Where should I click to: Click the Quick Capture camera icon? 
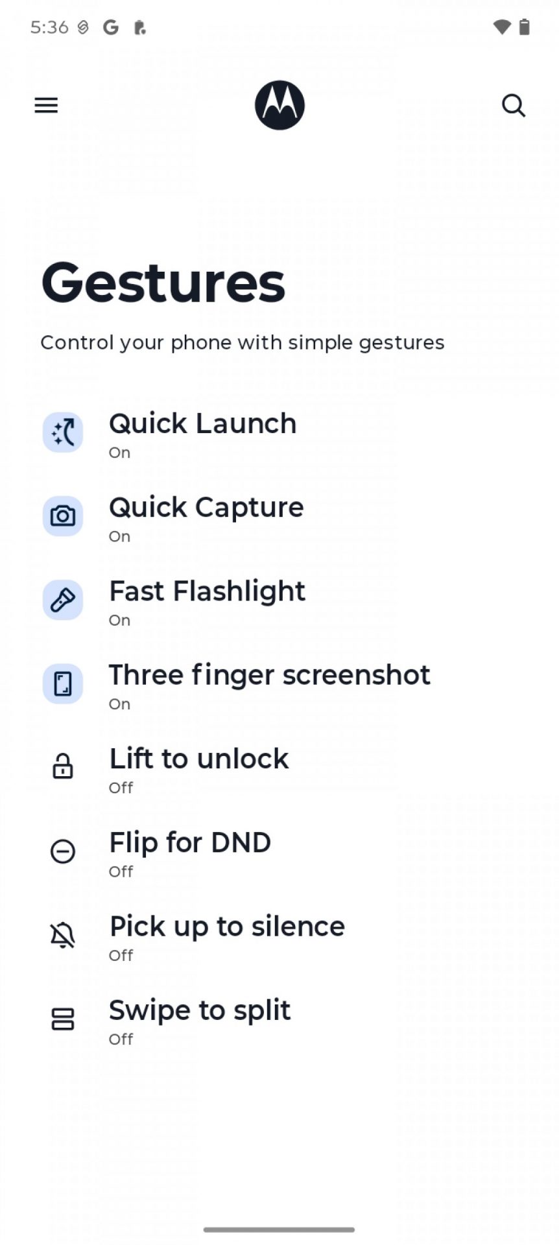click(x=63, y=516)
